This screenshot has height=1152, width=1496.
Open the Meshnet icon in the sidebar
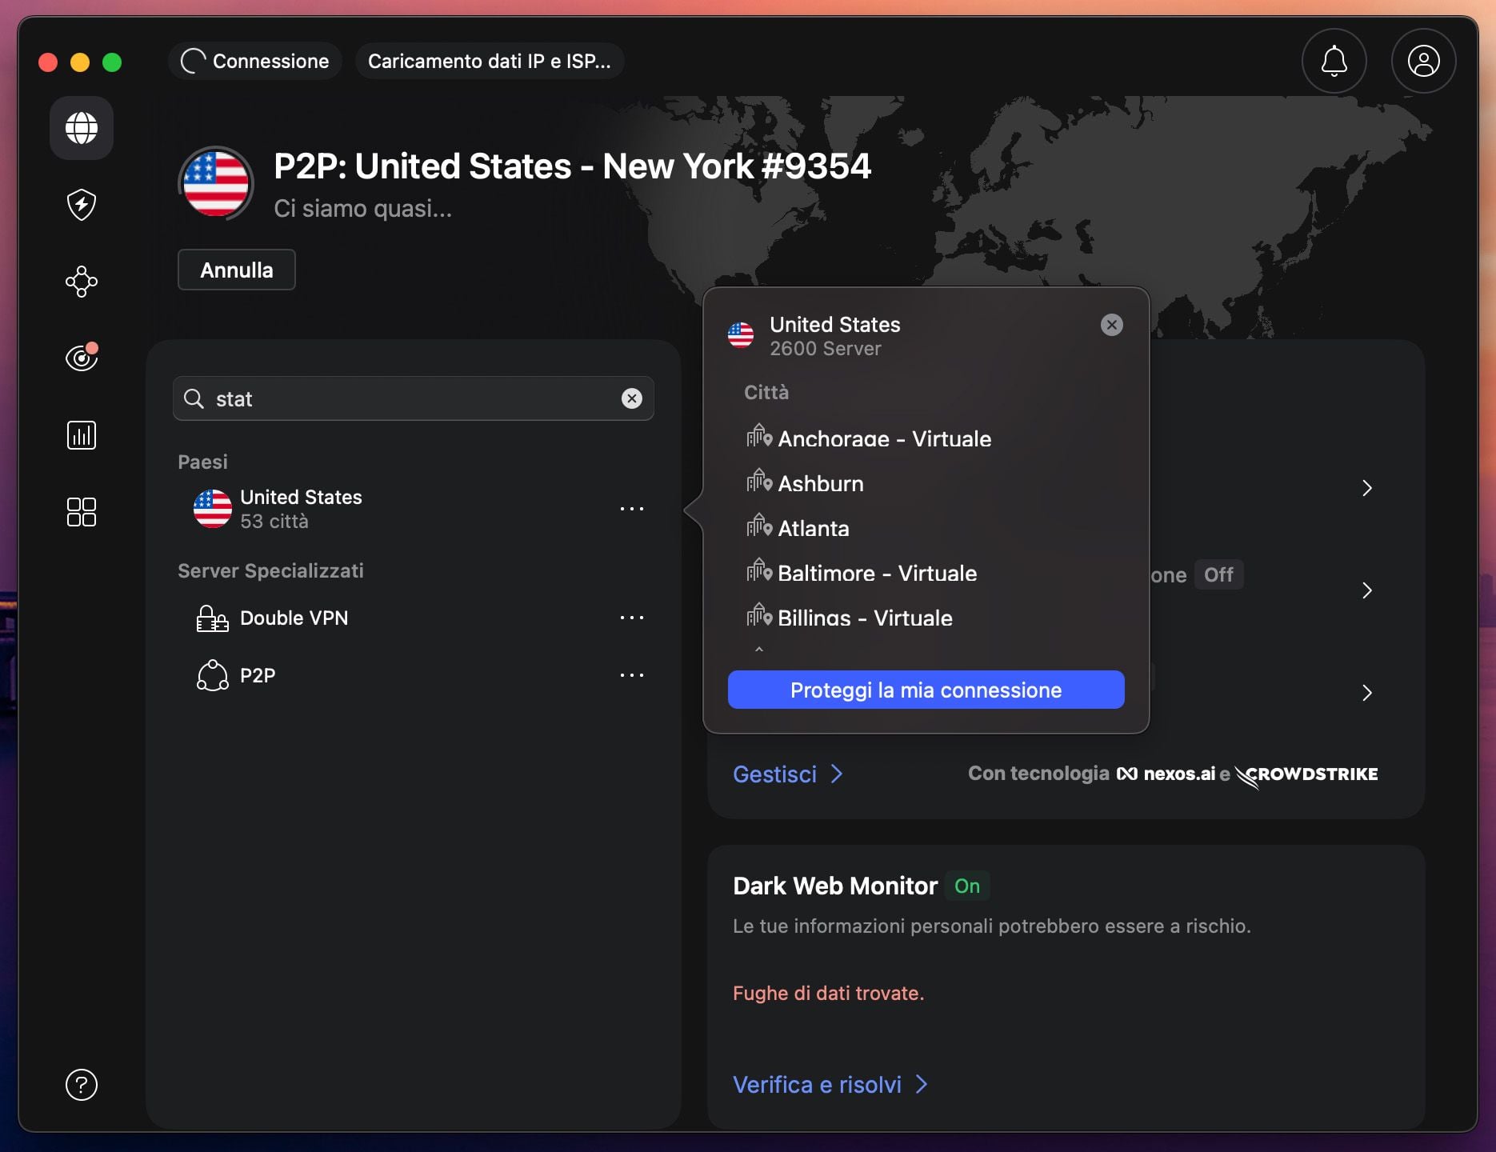click(x=81, y=282)
